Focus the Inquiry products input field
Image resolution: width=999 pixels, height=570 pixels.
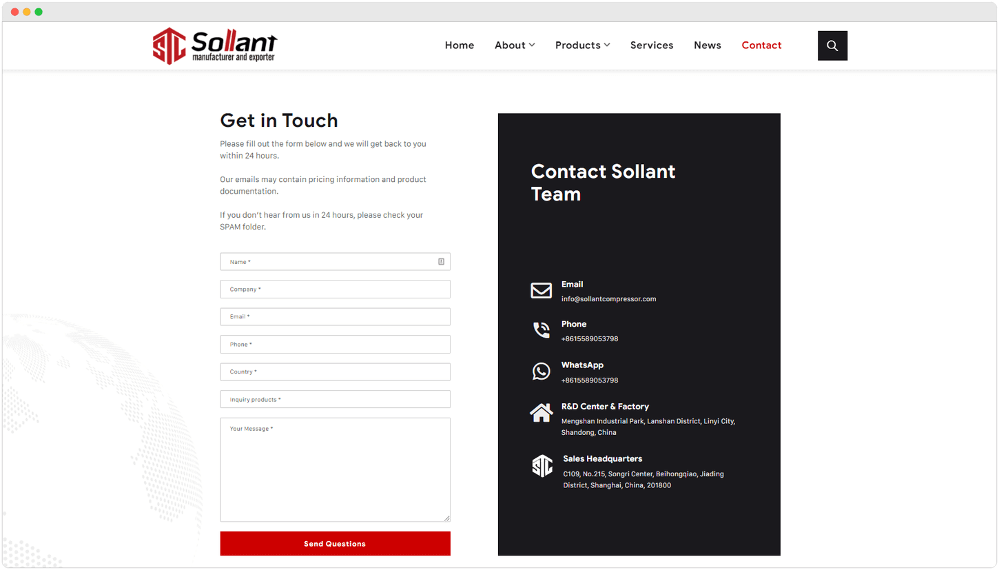pos(335,400)
